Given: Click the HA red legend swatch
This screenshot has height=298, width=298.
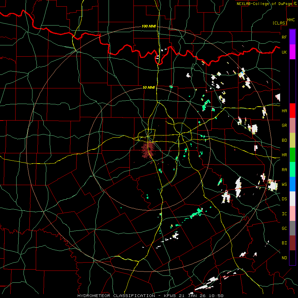Looking at the screenshot, I should click(x=292, y=111).
